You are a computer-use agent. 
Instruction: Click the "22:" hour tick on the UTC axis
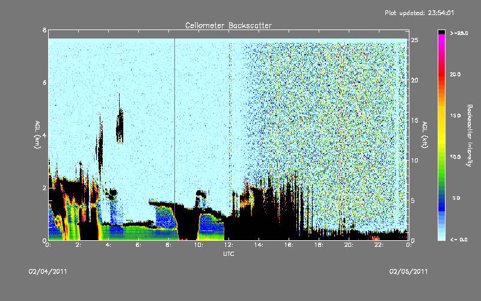379,245
